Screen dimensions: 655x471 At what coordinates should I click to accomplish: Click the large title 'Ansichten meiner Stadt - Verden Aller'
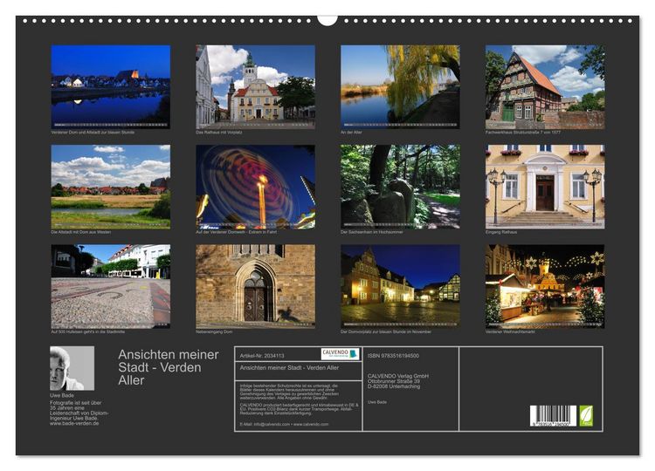coord(169,367)
